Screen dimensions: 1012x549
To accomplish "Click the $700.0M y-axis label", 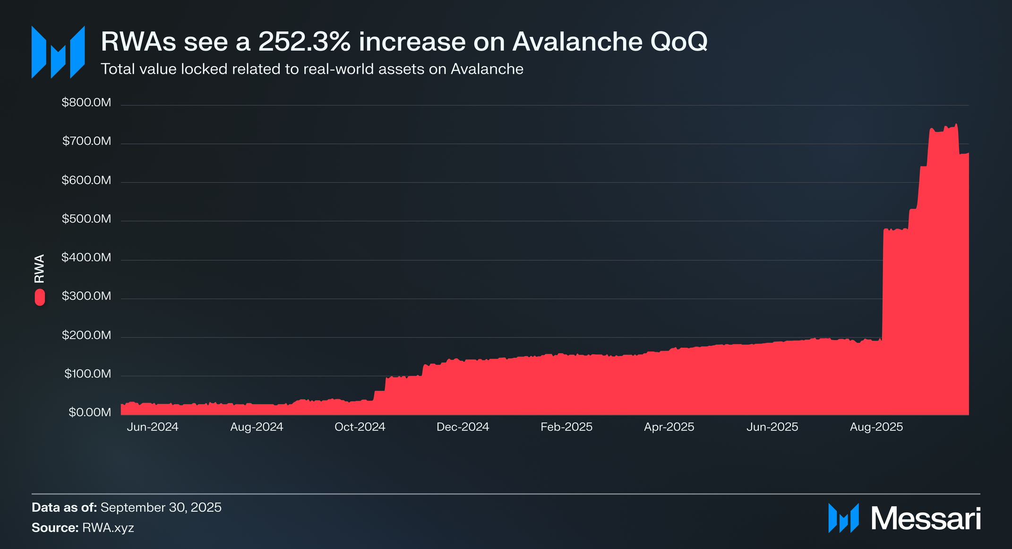I will click(87, 141).
